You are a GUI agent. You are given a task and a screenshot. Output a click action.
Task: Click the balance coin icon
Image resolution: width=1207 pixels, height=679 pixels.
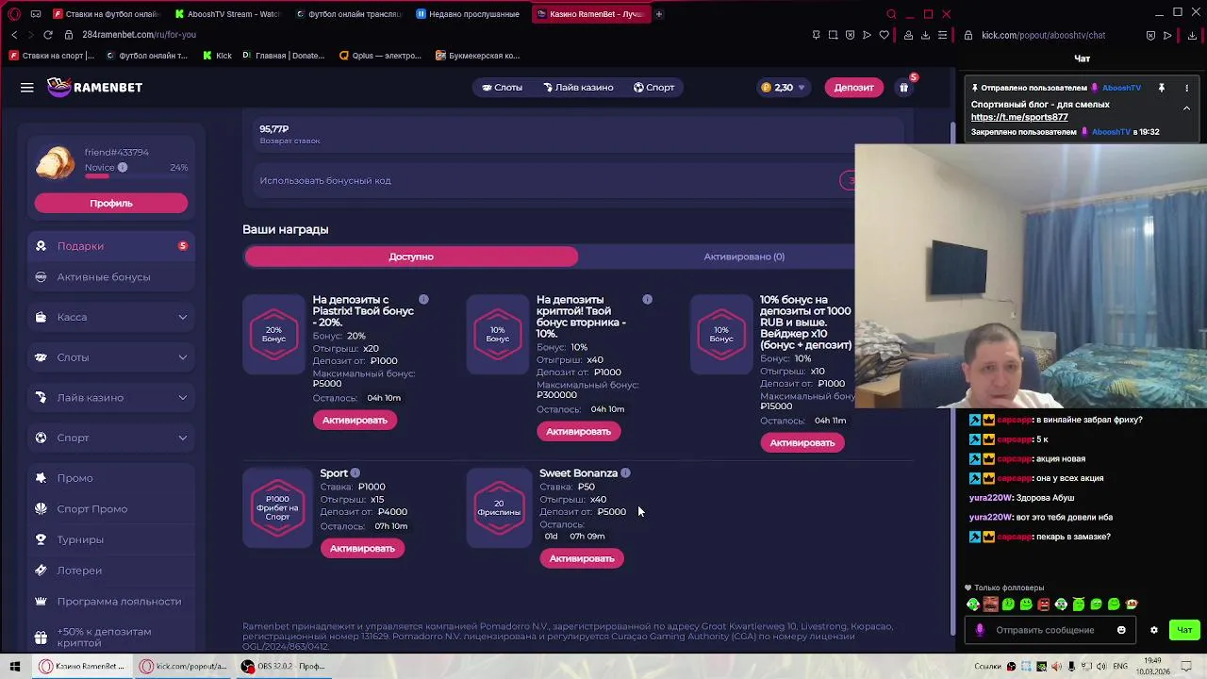tap(766, 88)
